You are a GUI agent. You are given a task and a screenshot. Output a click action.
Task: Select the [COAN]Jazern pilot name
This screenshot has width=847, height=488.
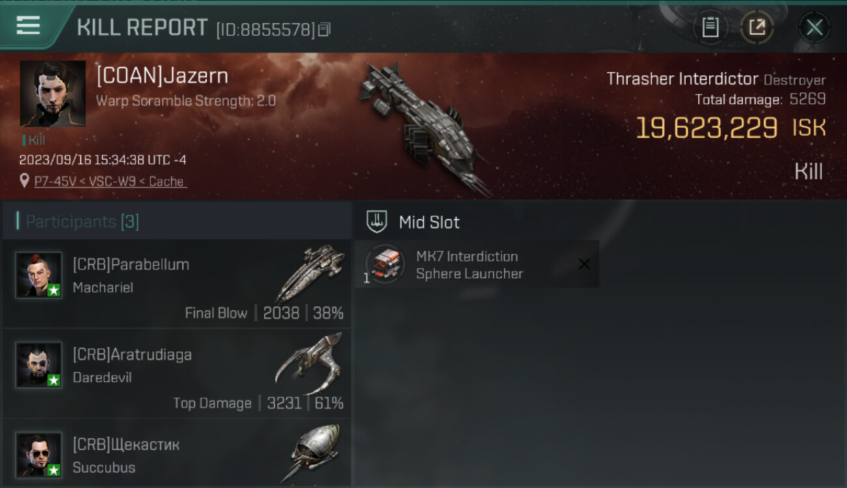point(162,75)
